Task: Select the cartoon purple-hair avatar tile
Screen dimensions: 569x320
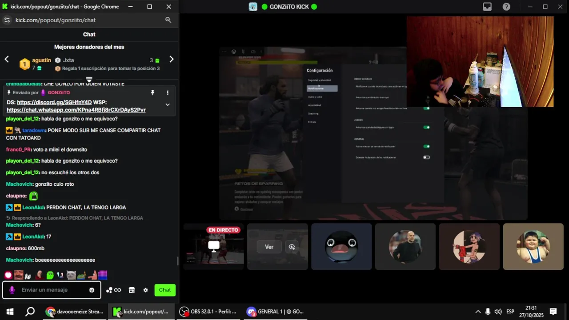Action: (x=469, y=247)
